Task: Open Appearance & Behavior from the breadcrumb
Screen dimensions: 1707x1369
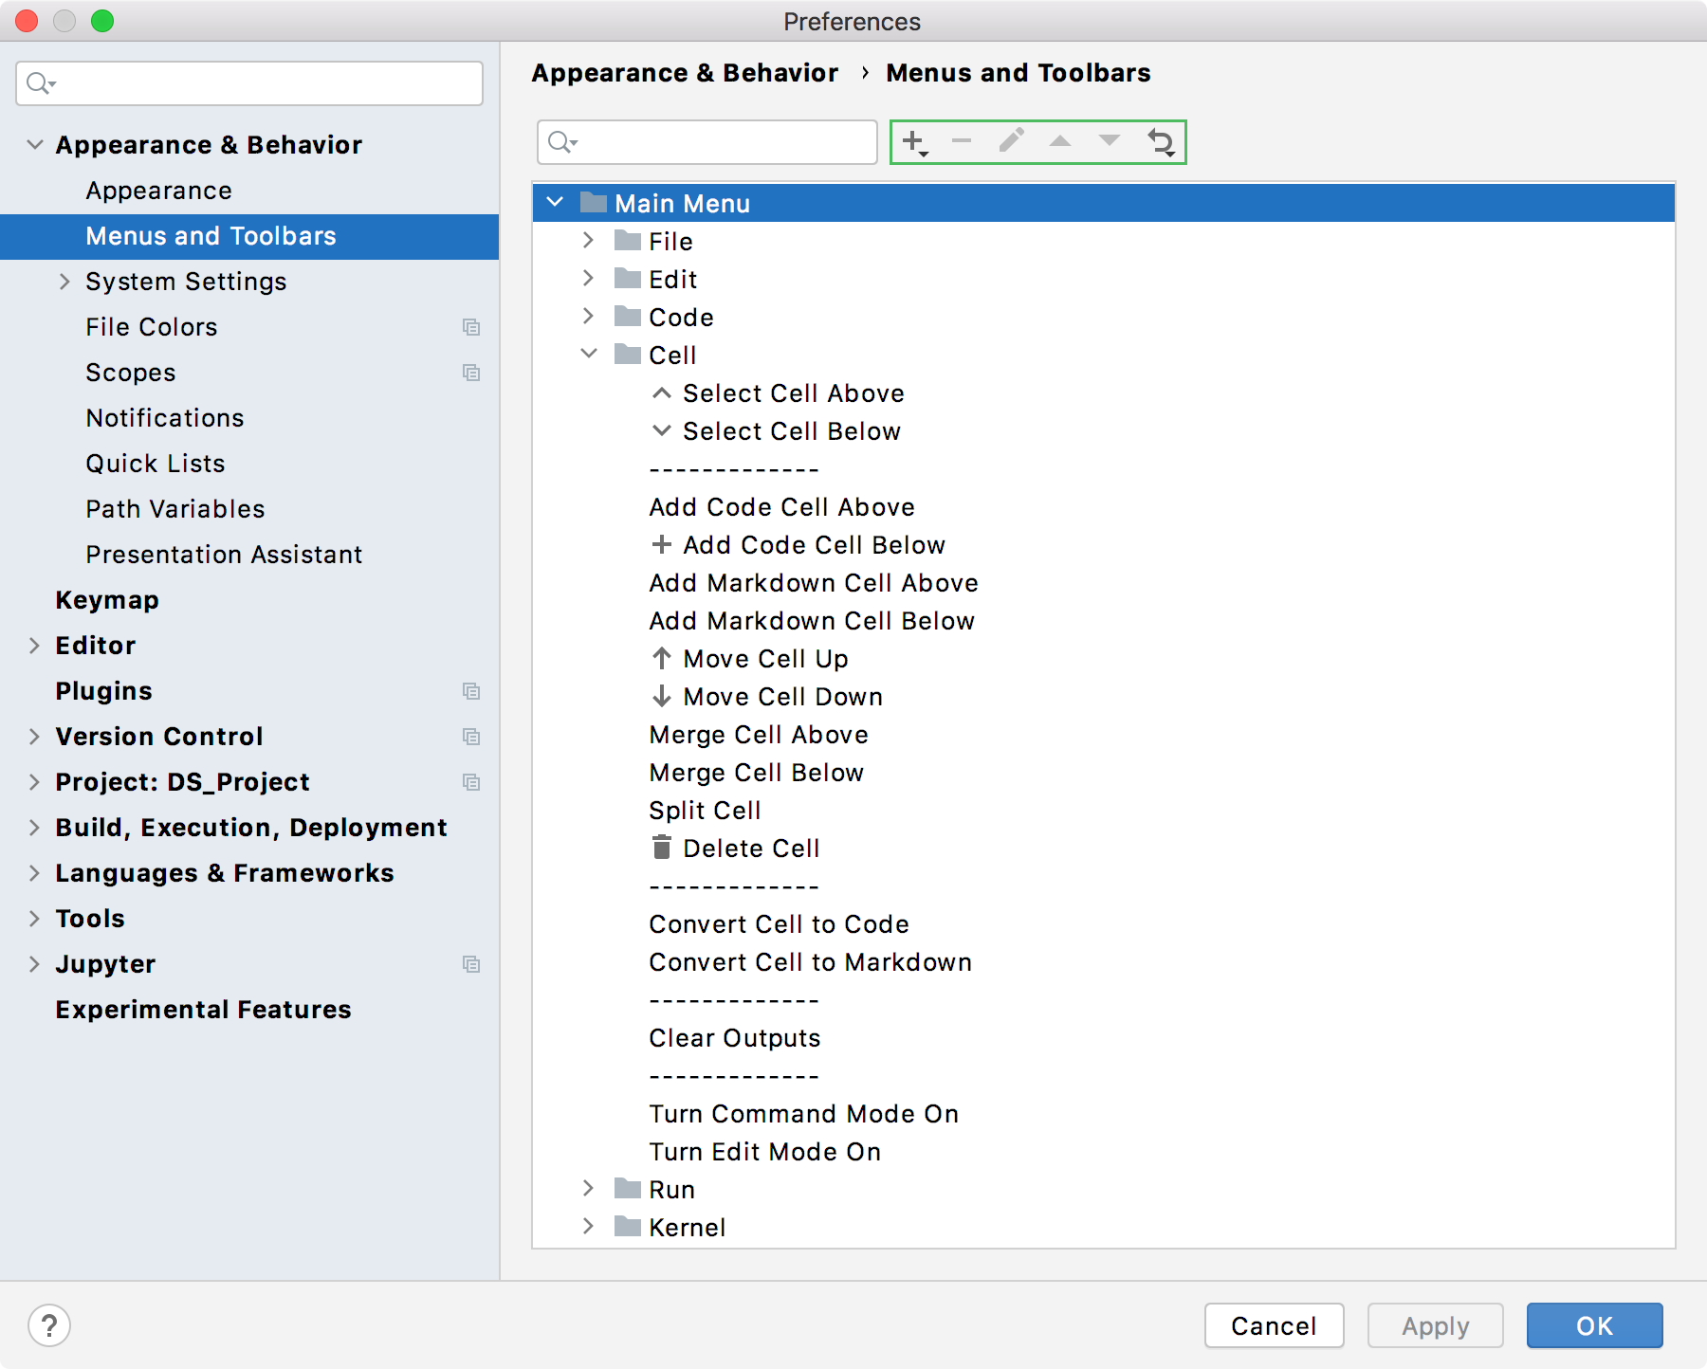Action: tap(685, 72)
